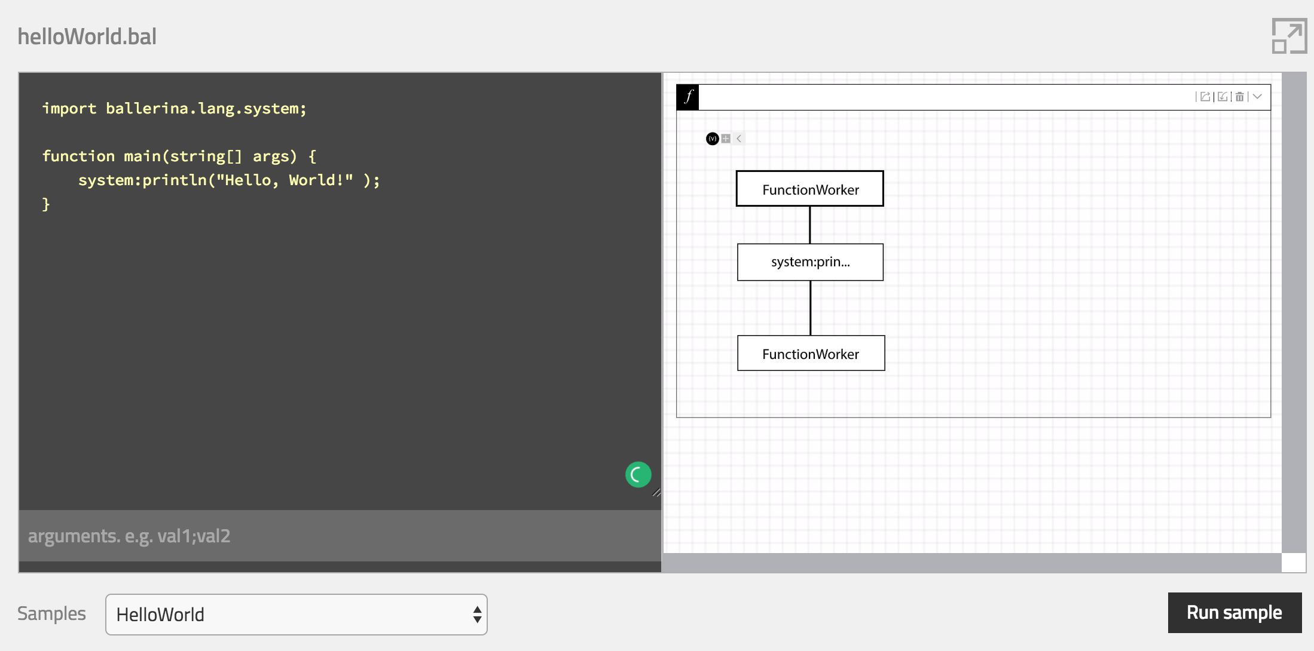Click the arguments input field
This screenshot has width=1314, height=651.
[340, 536]
